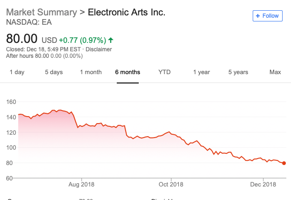Select the 6 months tab
The height and width of the screenshot is (200, 291).
(128, 72)
